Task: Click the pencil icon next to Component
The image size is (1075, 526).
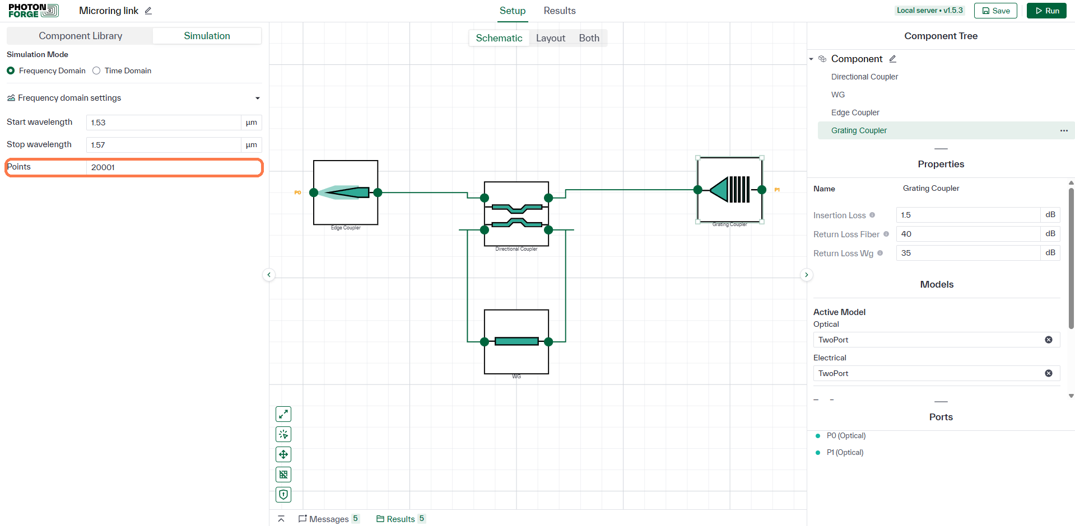Action: point(893,59)
